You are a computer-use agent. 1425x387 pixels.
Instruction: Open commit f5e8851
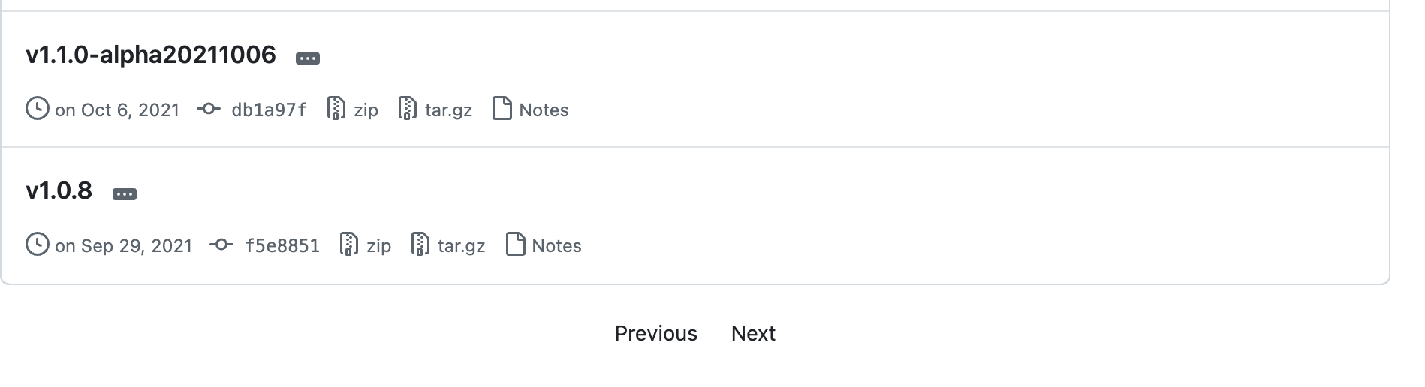(x=282, y=246)
